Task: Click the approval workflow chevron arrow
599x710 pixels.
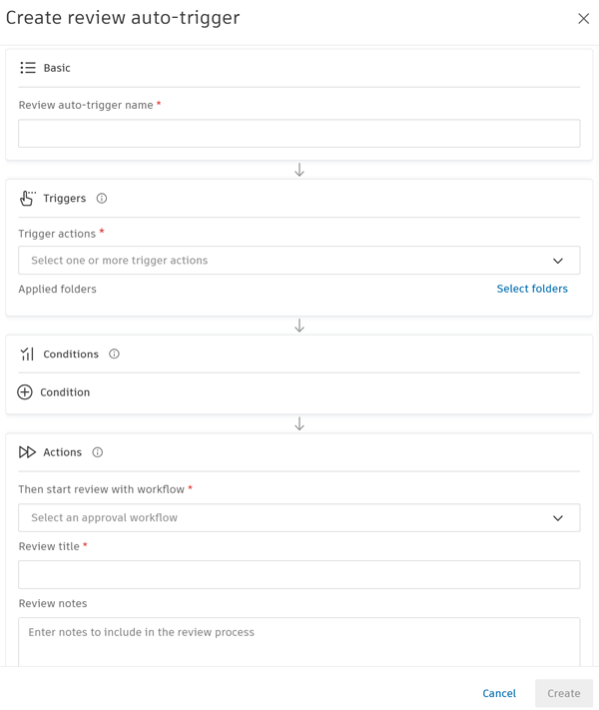Action: [x=558, y=518]
